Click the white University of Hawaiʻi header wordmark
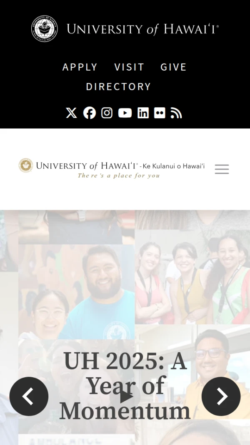 coord(142,29)
